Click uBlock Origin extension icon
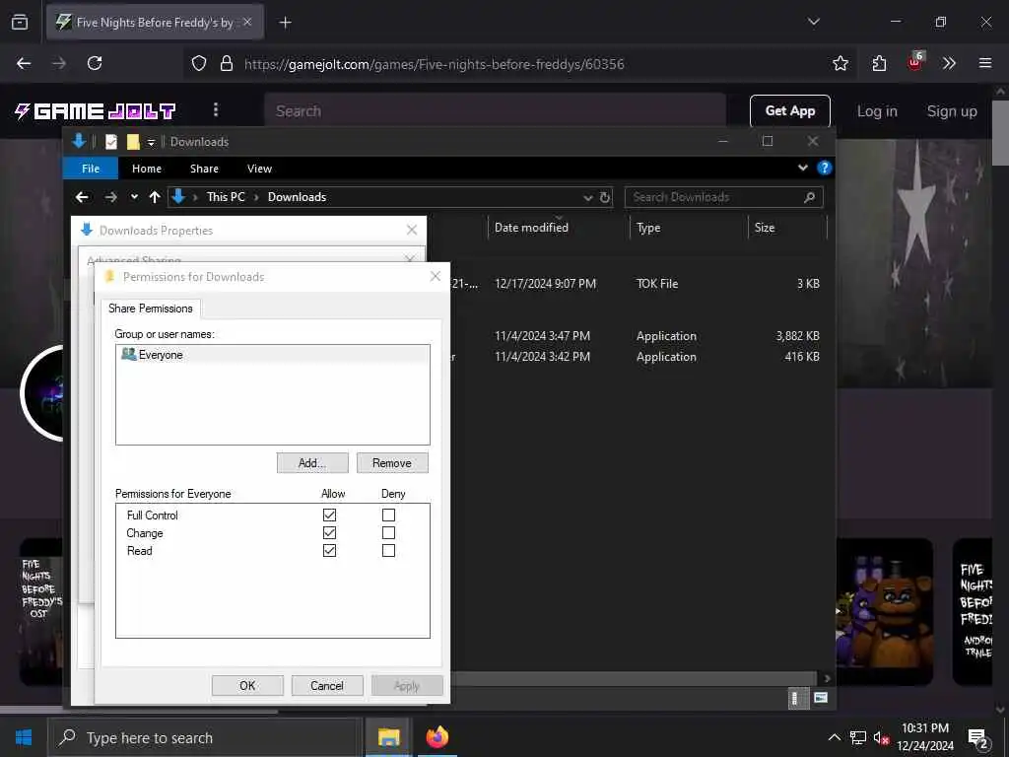Screen dimensions: 1009x757 (915, 62)
